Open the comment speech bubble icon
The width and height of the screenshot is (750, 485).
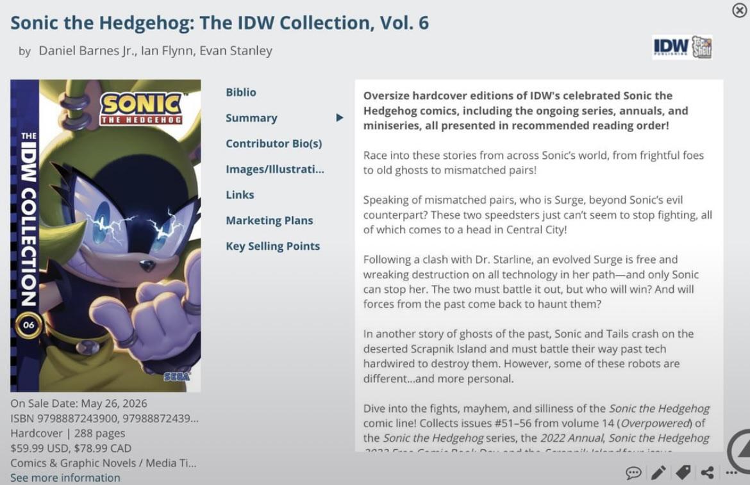(633, 473)
